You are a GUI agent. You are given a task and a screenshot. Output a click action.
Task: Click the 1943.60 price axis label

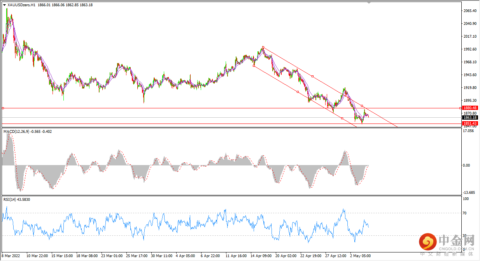tap(471, 75)
